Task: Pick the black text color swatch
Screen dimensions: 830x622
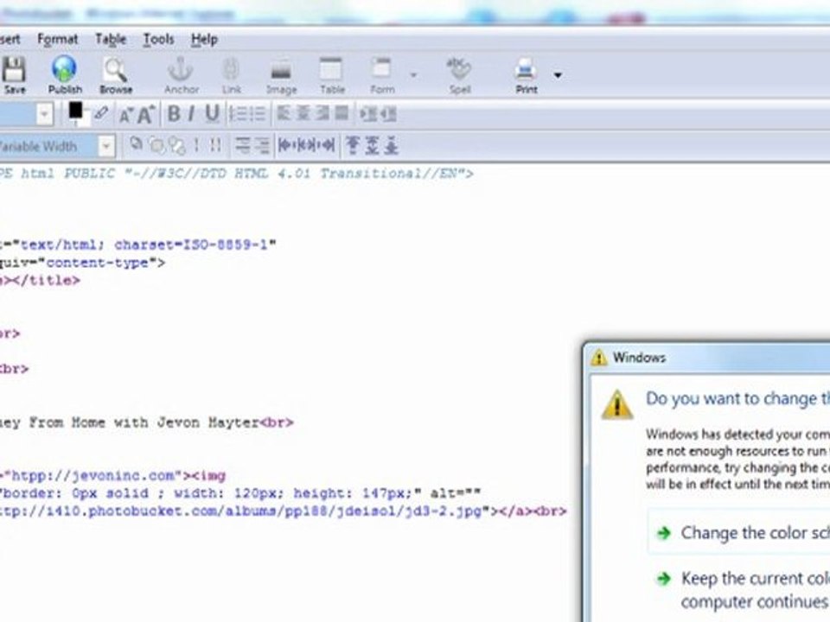Action: point(75,110)
